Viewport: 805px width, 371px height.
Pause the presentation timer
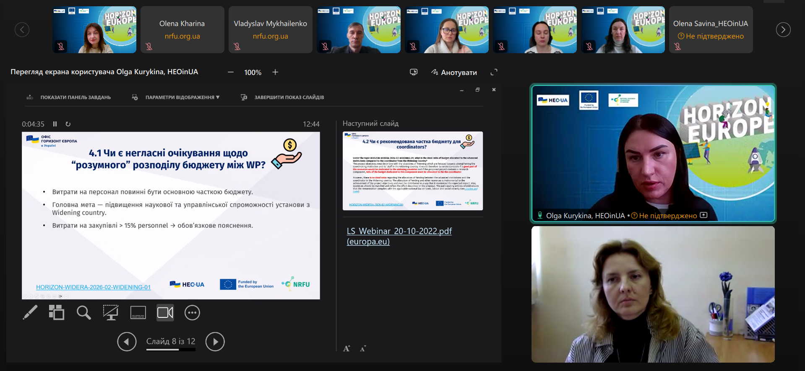[x=55, y=124]
